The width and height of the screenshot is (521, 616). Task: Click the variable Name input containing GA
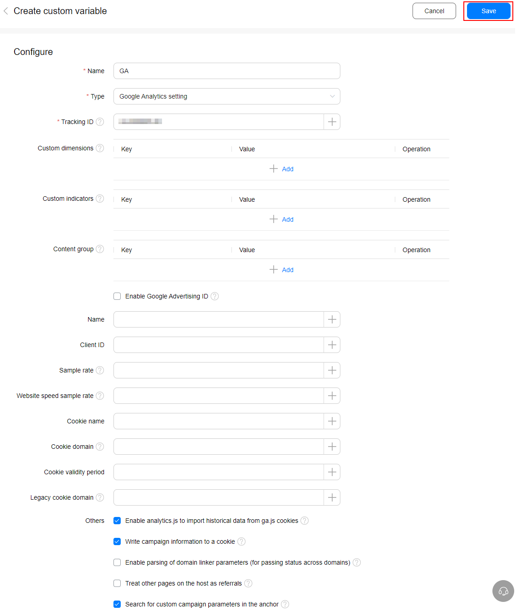pos(226,71)
